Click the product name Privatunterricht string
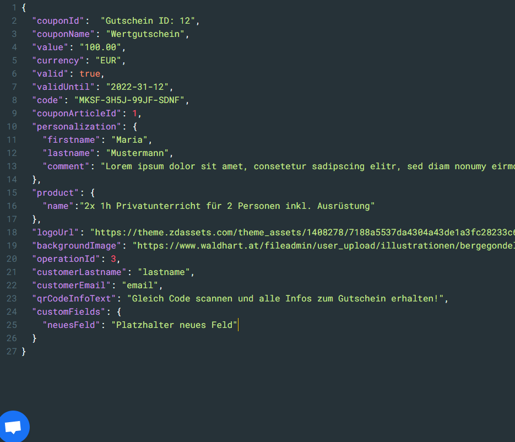Screen dimensions: 515x442 click(227, 206)
